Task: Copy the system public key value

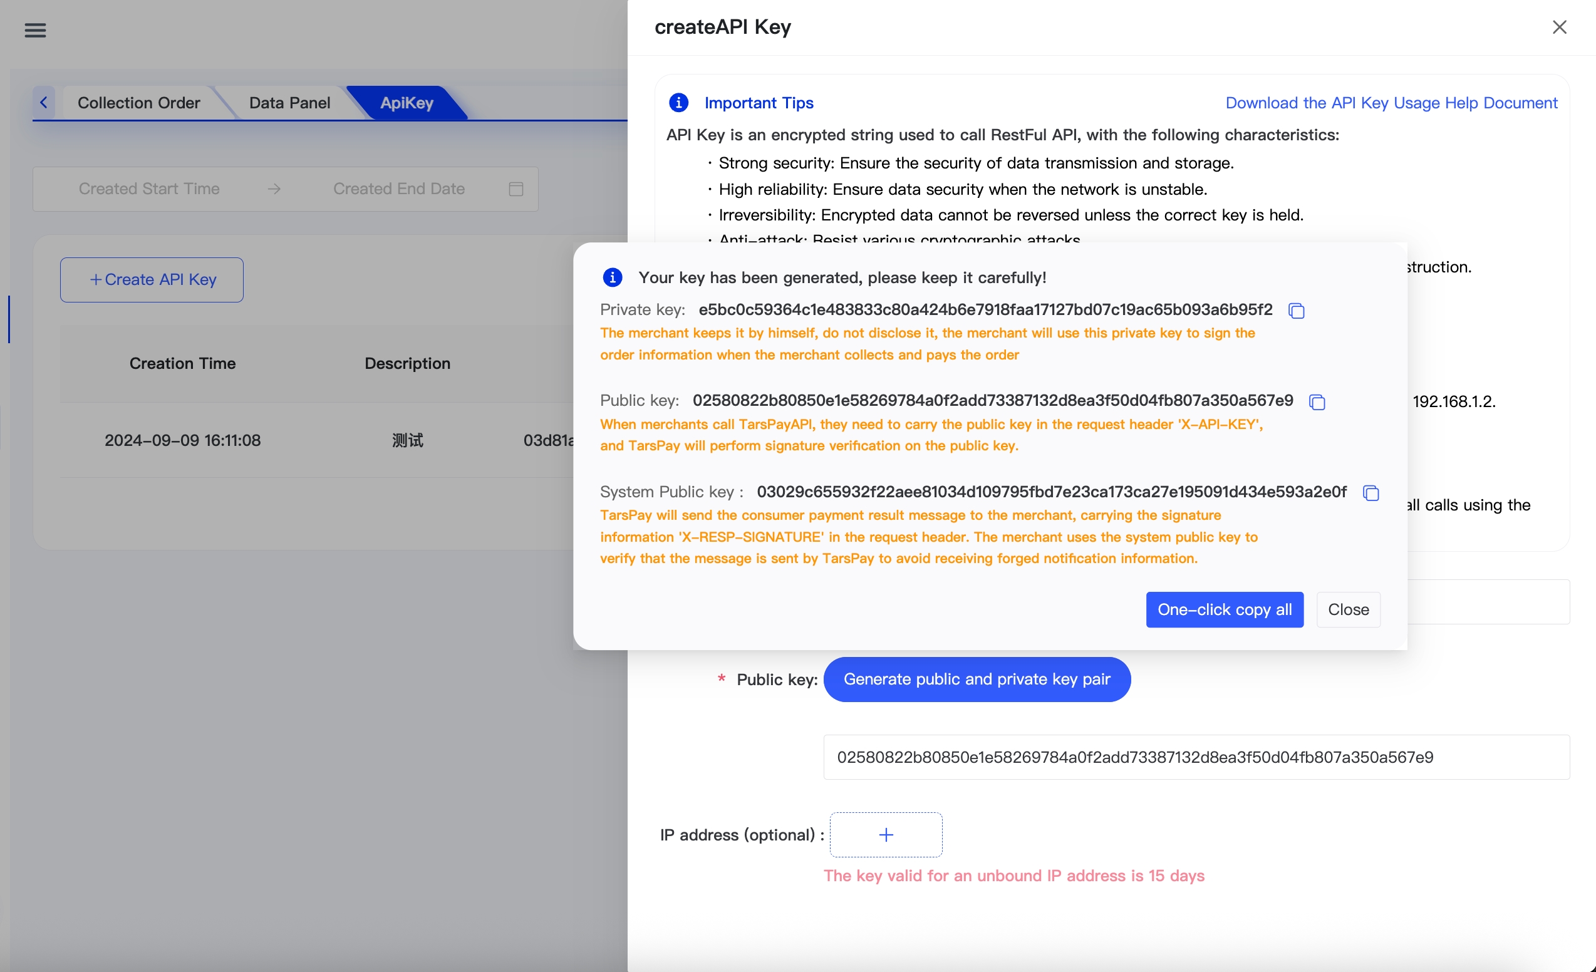Action: 1371,493
